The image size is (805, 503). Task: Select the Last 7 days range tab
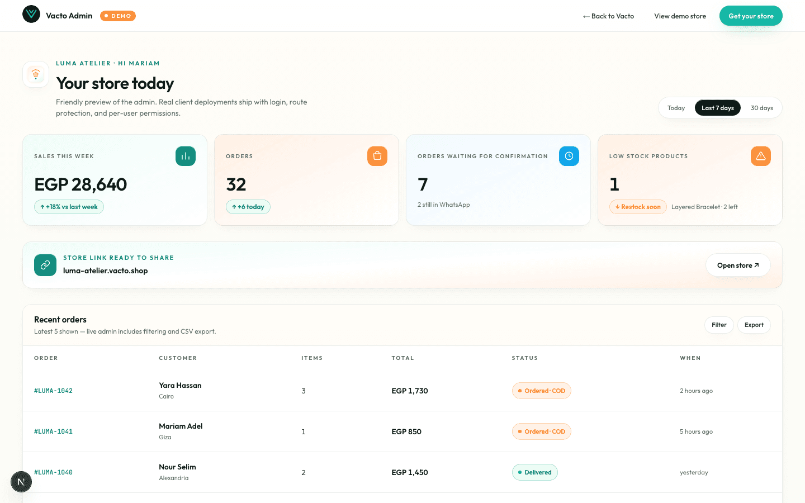pyautogui.click(x=718, y=108)
